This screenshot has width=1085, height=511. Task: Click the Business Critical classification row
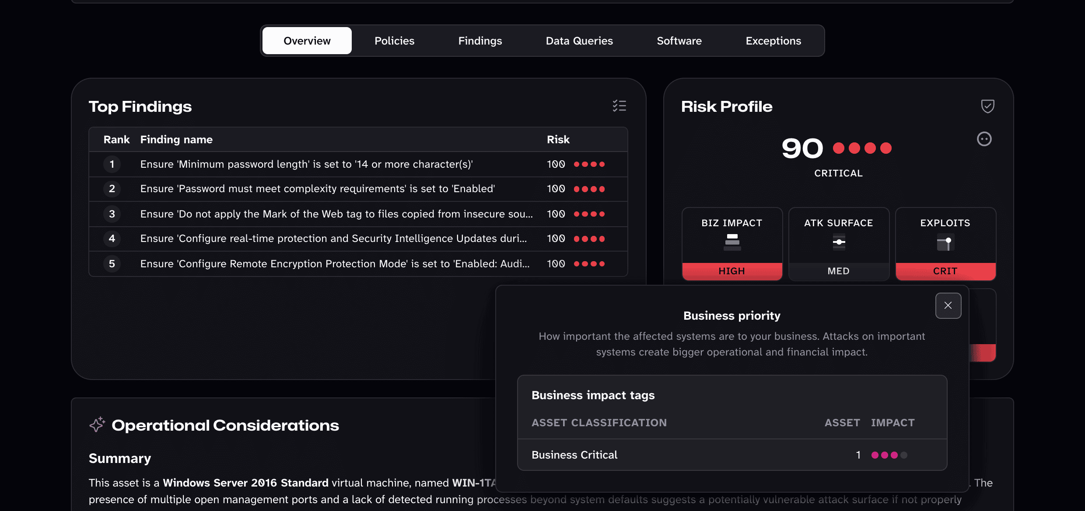pyautogui.click(x=732, y=455)
